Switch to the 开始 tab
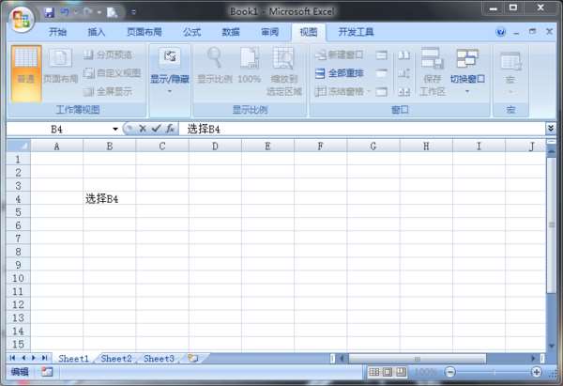 point(57,32)
